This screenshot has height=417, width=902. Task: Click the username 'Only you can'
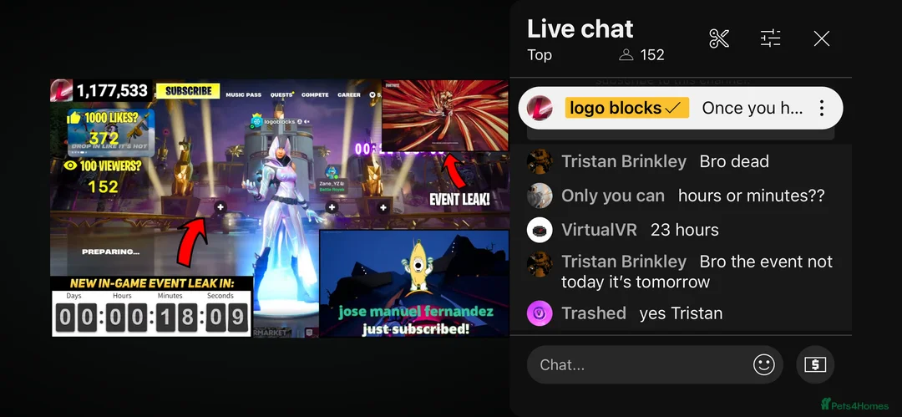coord(613,196)
